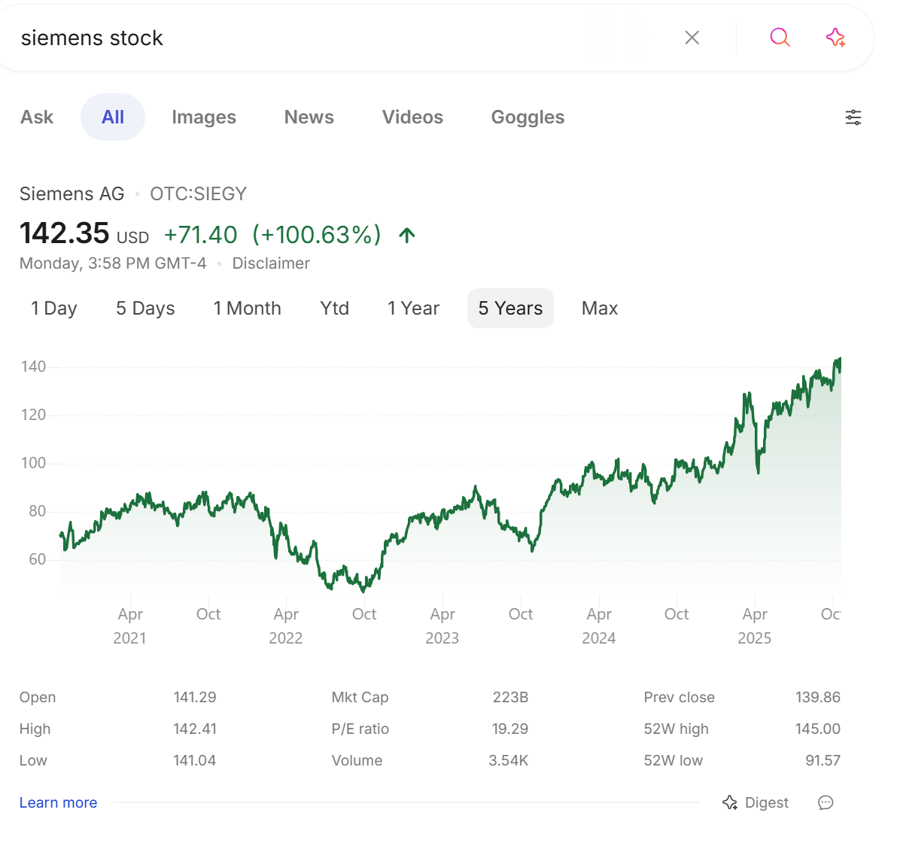Click the Open value 141.29
The image size is (900, 843).
point(195,697)
